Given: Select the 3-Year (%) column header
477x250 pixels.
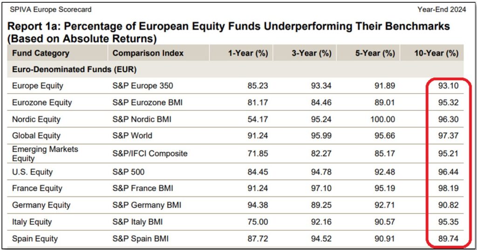Looking at the screenshot, I should pyautogui.click(x=311, y=53).
